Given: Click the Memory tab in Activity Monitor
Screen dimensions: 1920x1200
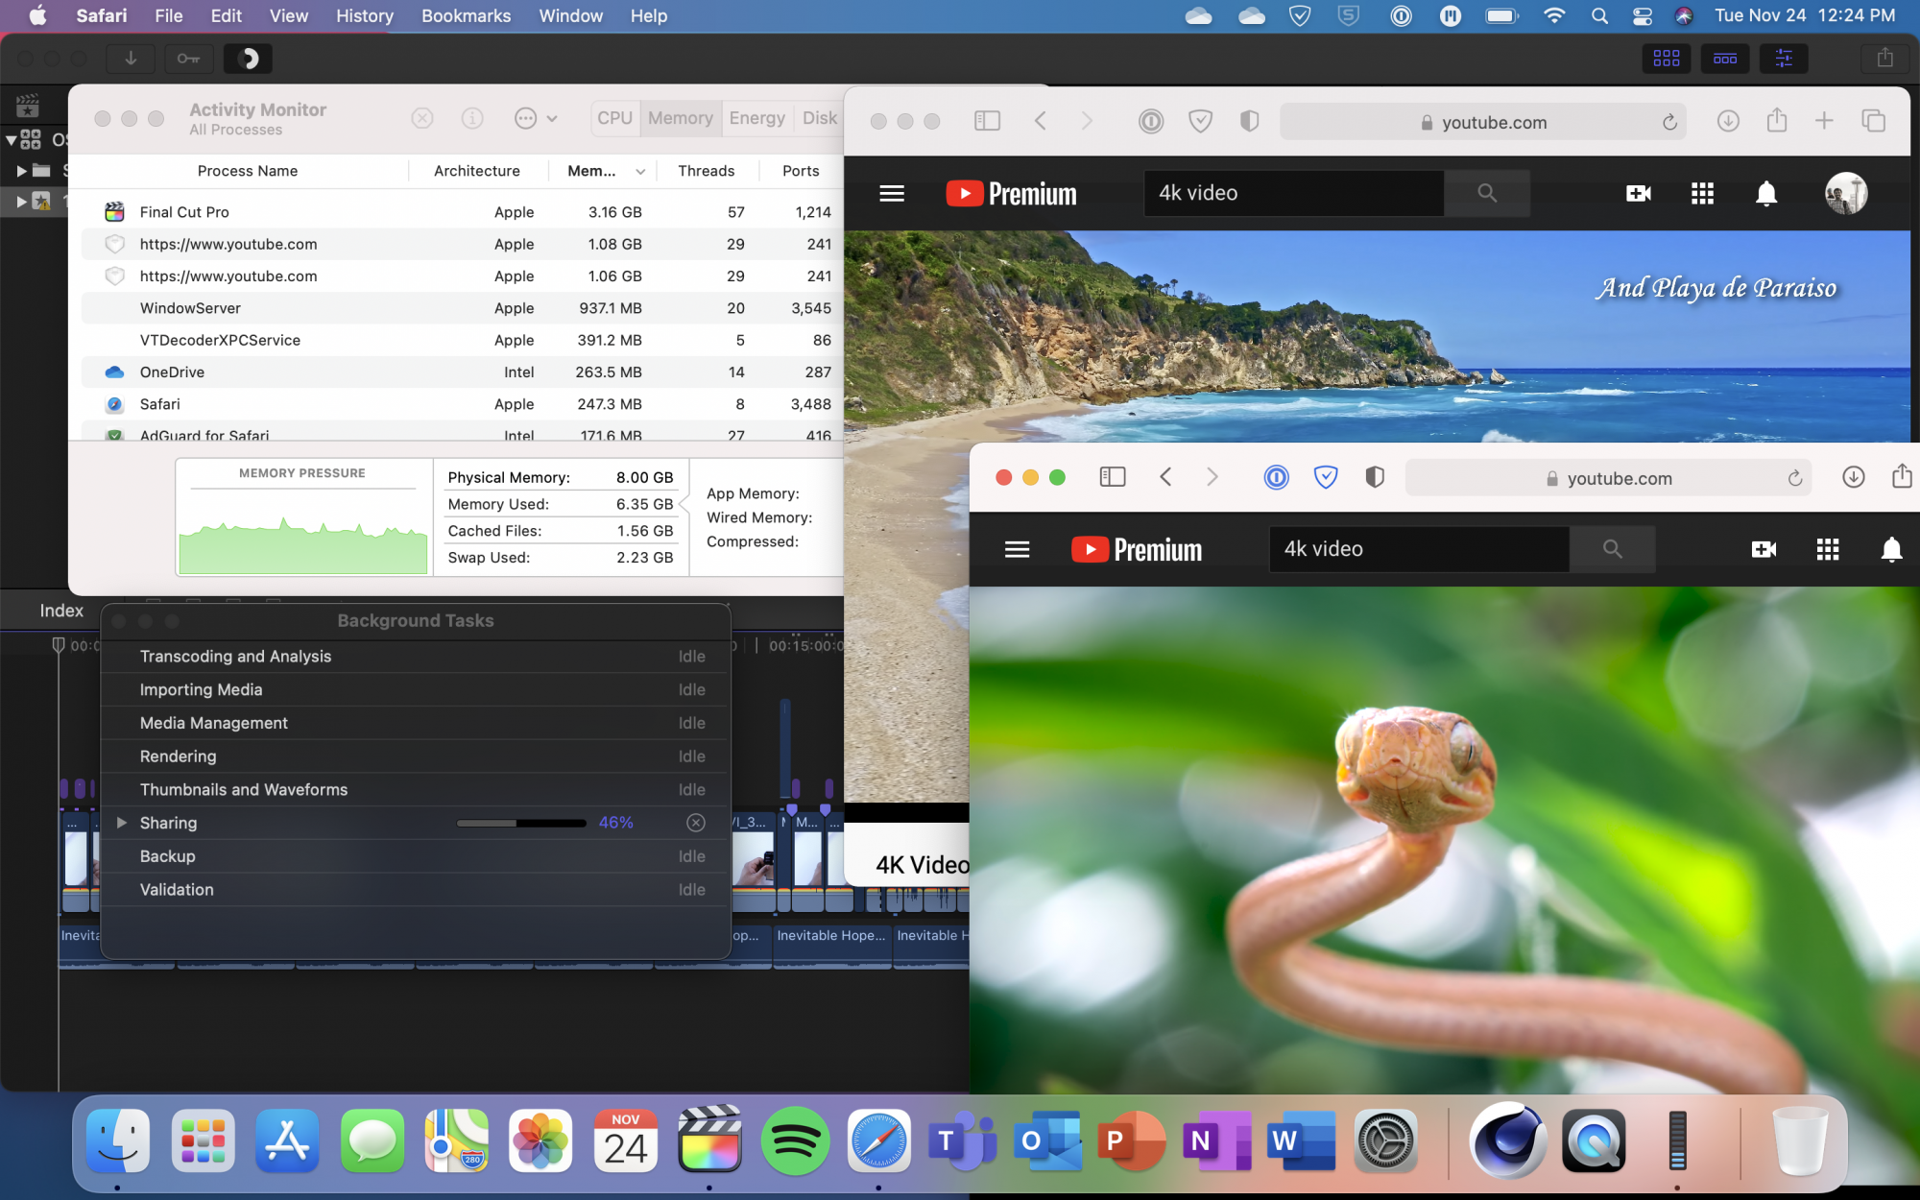Looking at the screenshot, I should [x=680, y=116].
